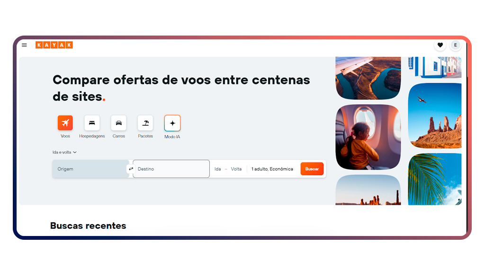Click the Pacotes label
The image size is (485, 254).
click(145, 136)
